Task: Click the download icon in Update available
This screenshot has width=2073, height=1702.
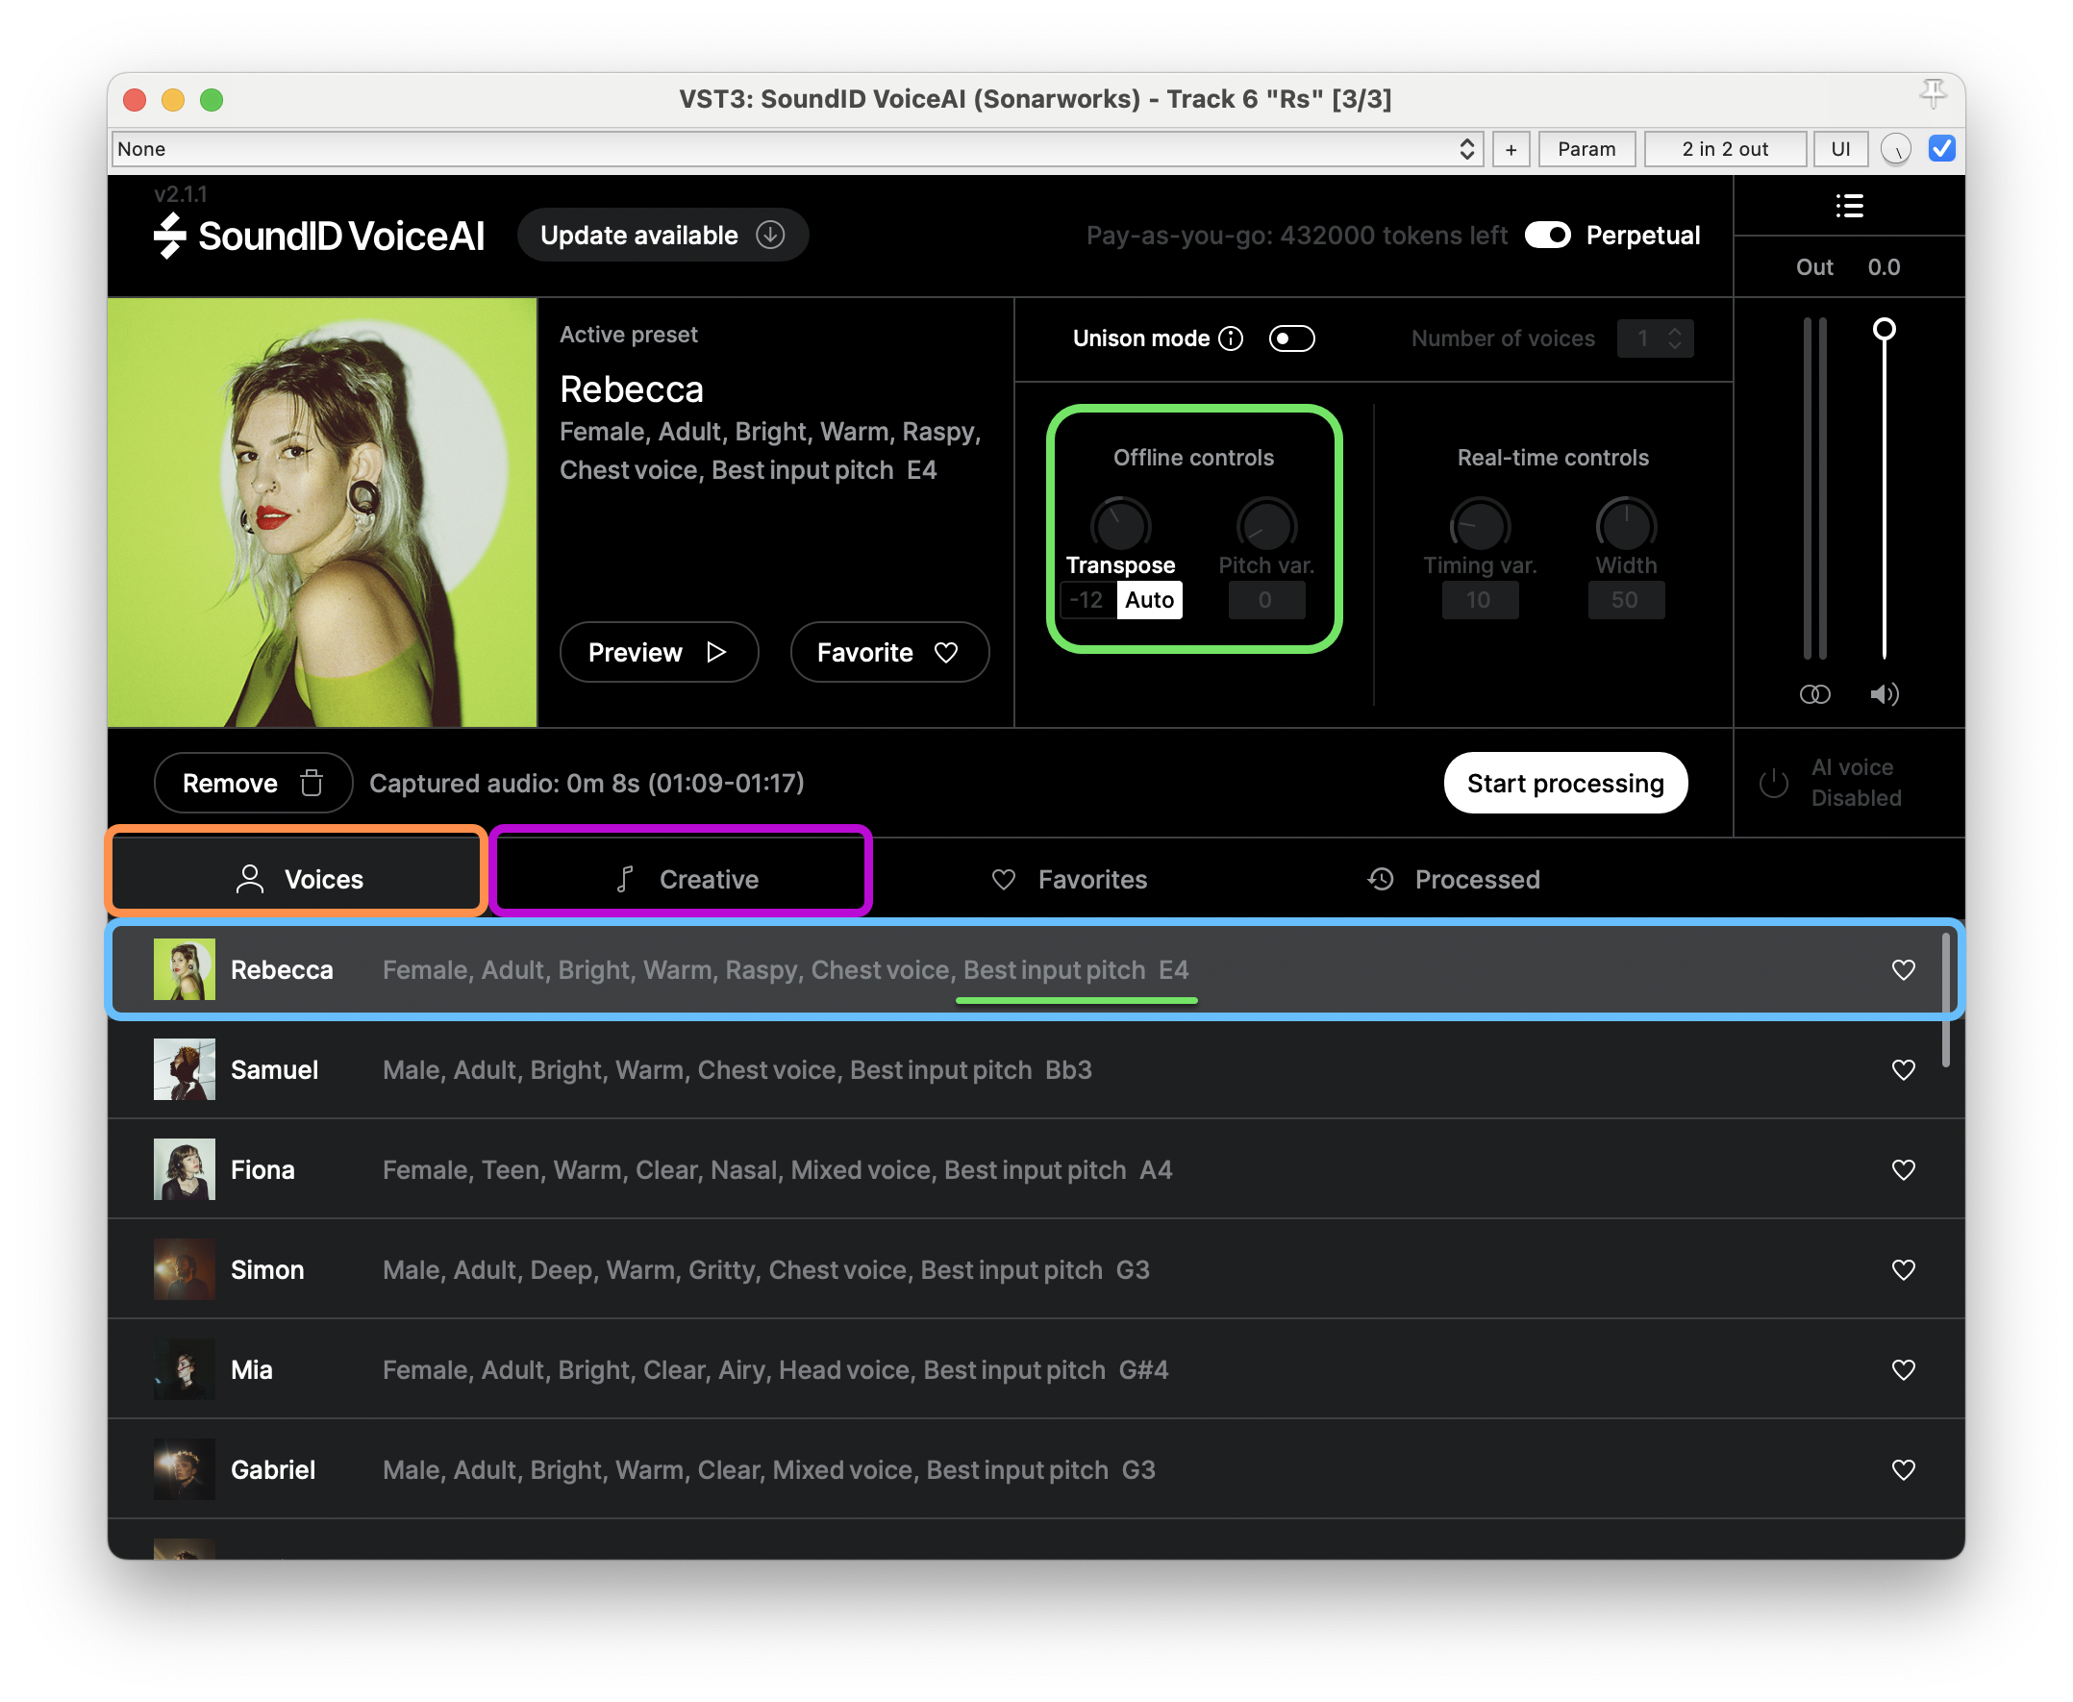Action: (x=770, y=236)
